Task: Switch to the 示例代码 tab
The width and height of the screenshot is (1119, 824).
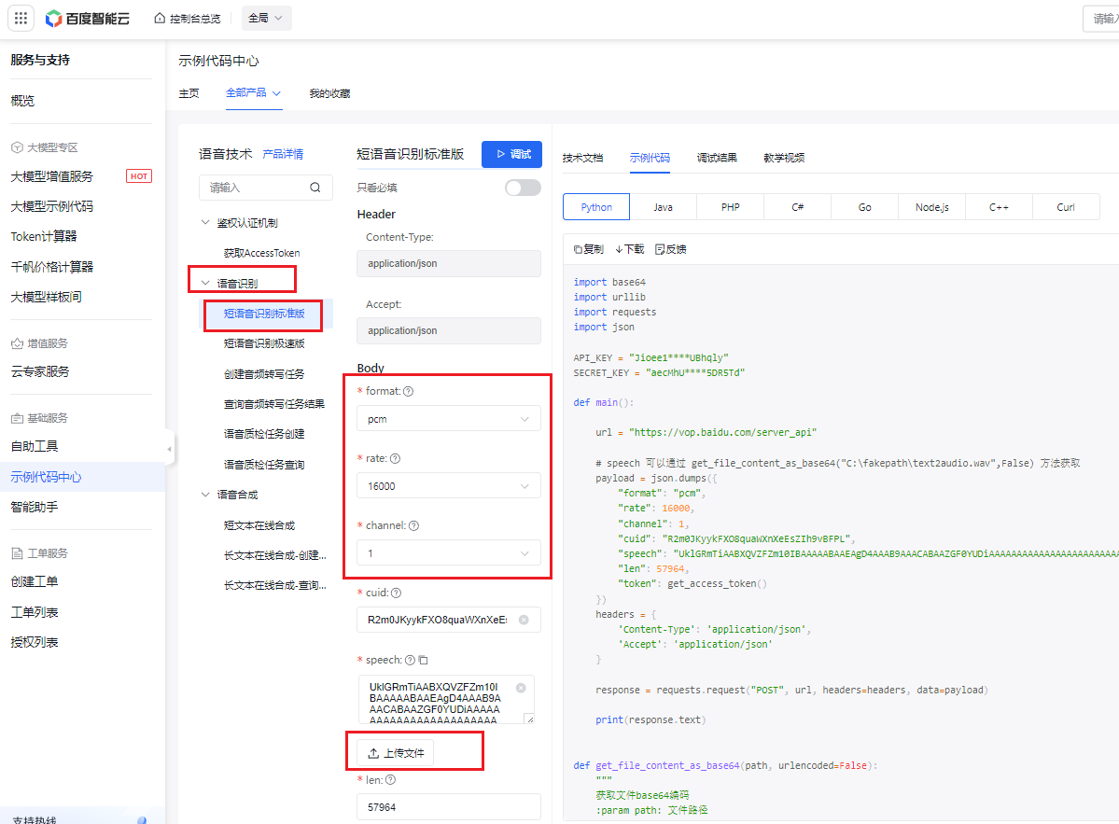Action: [650, 158]
